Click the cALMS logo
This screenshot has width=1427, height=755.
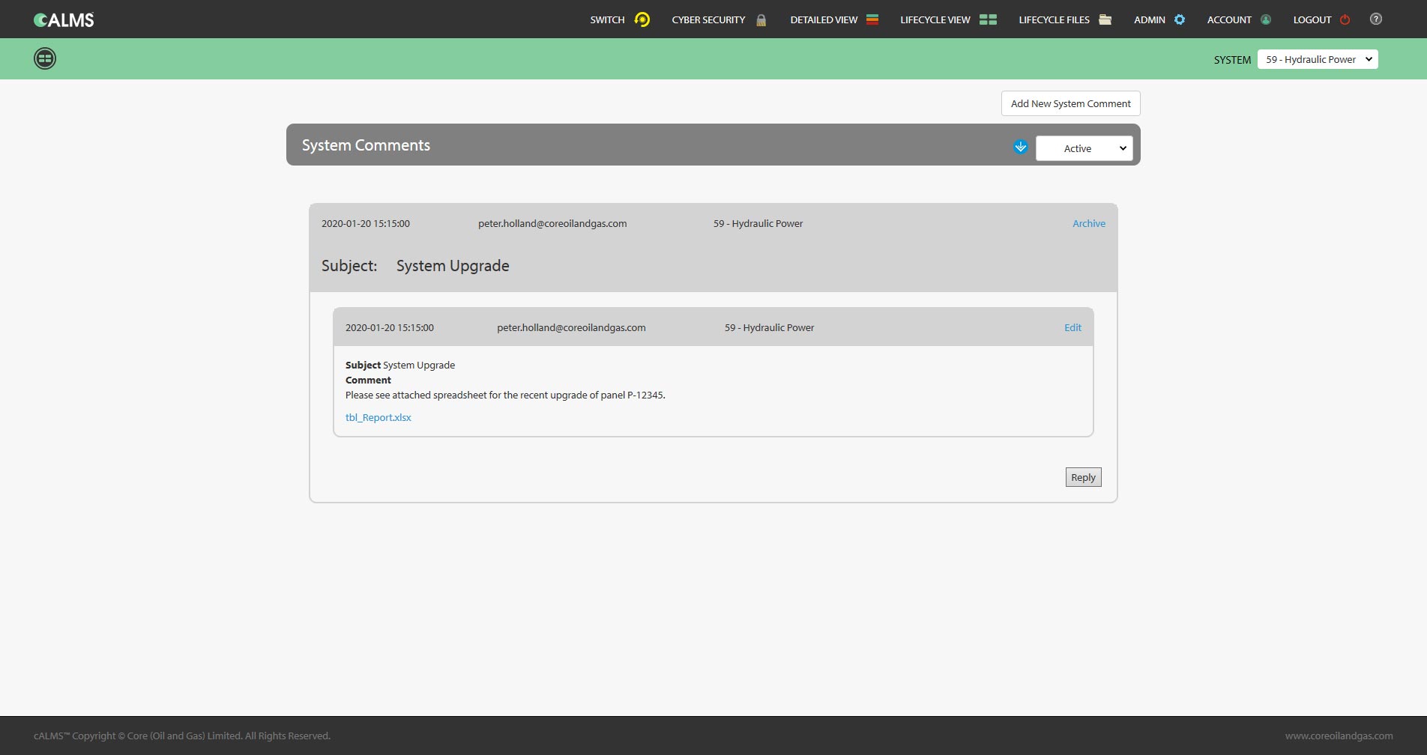(x=64, y=20)
